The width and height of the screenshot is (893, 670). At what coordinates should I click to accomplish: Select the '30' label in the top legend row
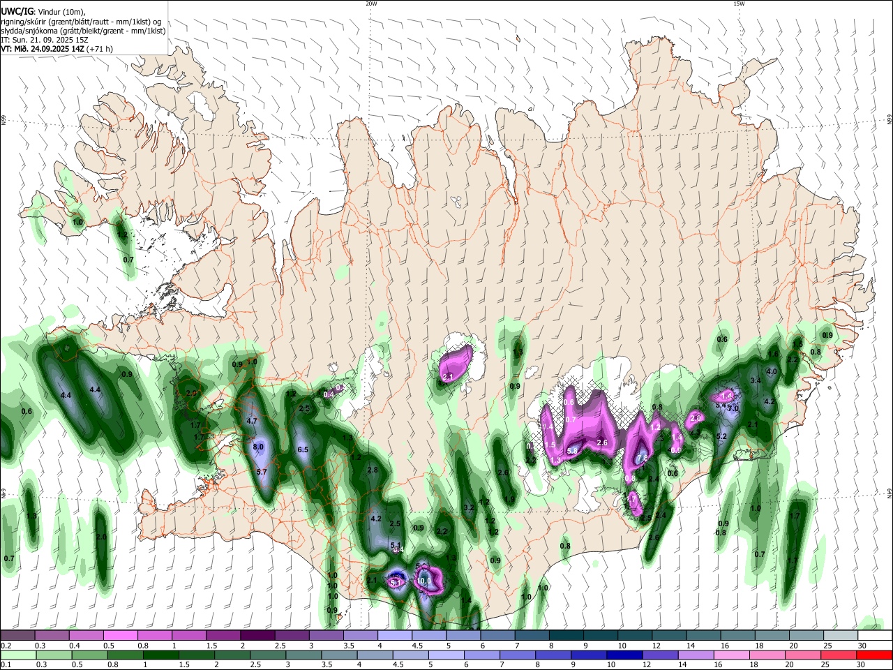click(x=862, y=646)
